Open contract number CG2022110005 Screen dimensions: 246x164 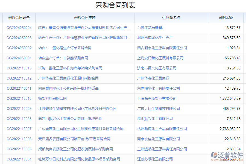click(x=19, y=149)
